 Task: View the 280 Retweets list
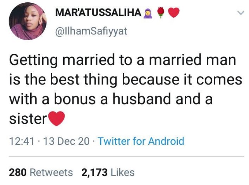click(x=41, y=172)
